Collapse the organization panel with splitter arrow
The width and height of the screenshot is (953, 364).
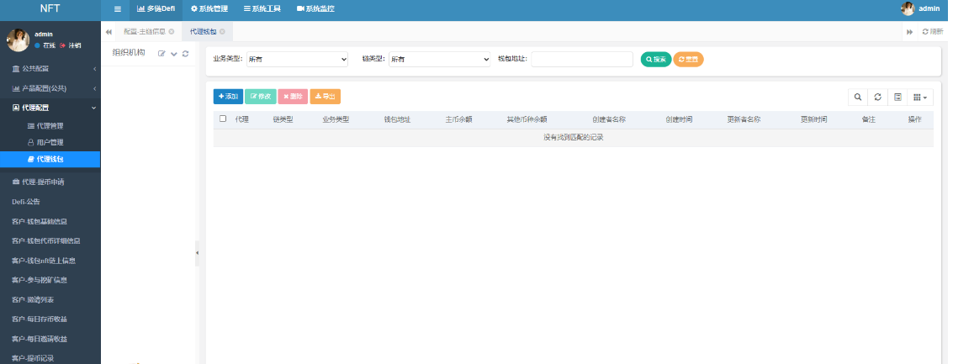point(197,253)
